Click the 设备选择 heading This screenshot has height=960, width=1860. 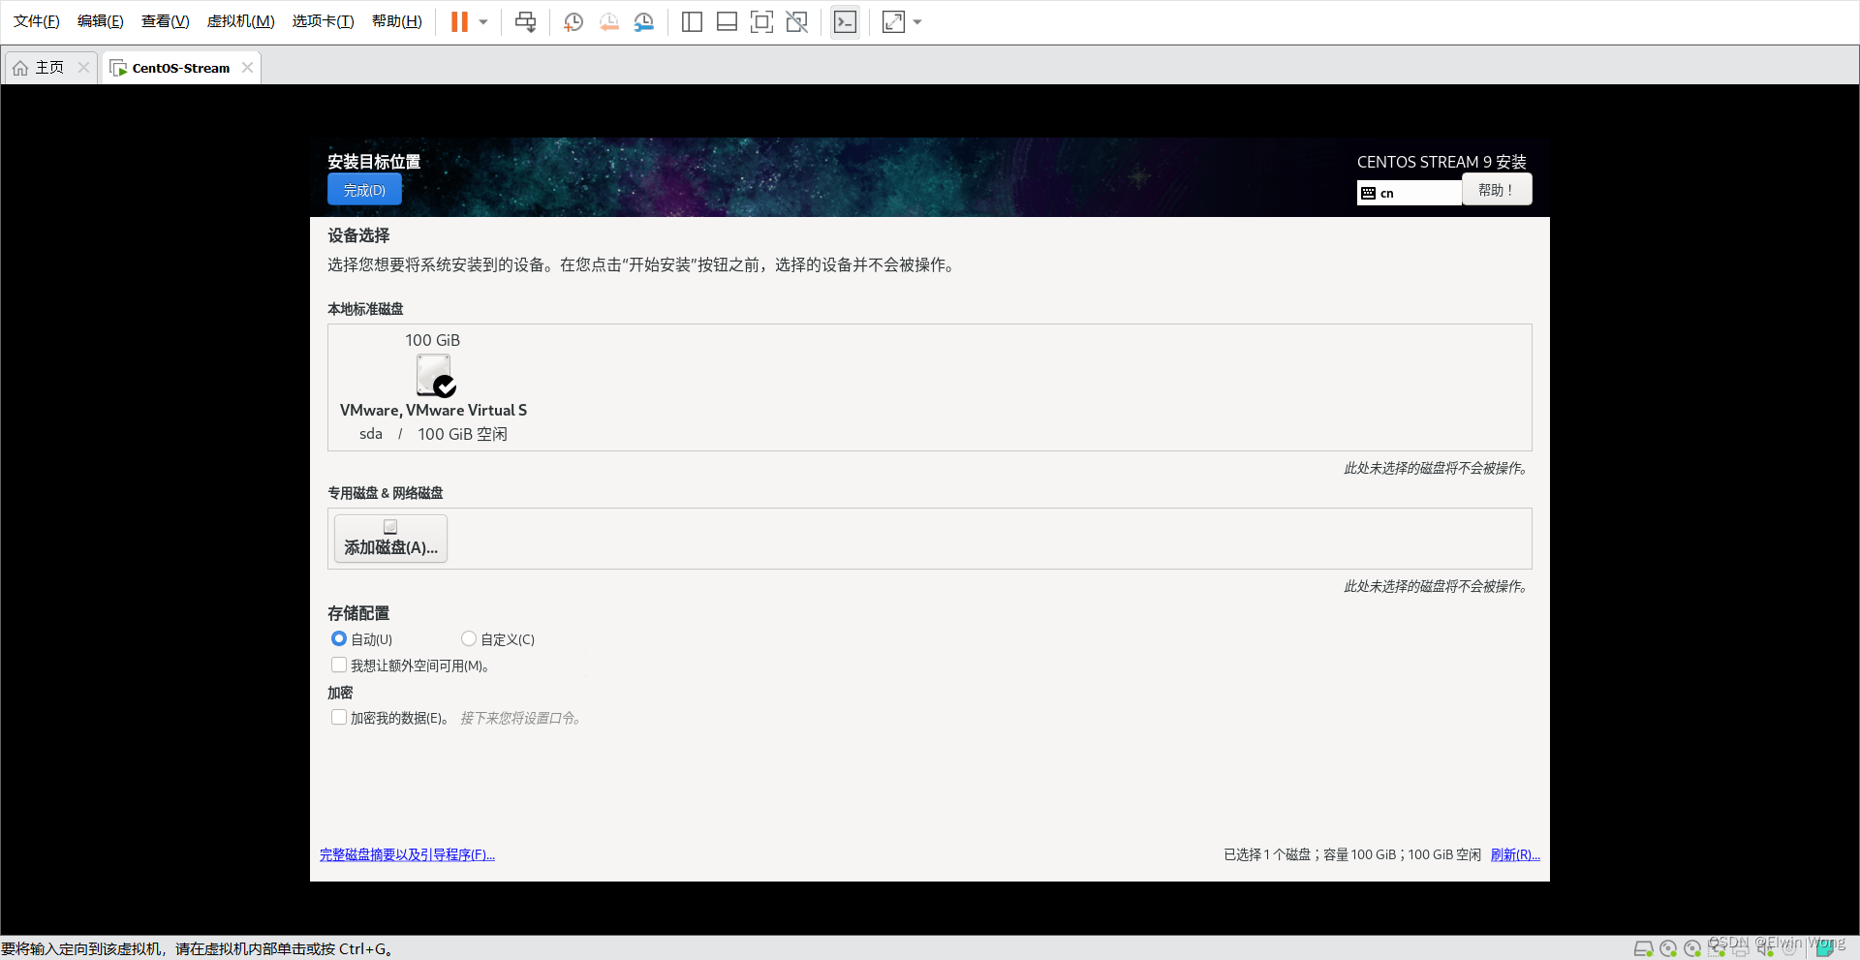(x=358, y=235)
